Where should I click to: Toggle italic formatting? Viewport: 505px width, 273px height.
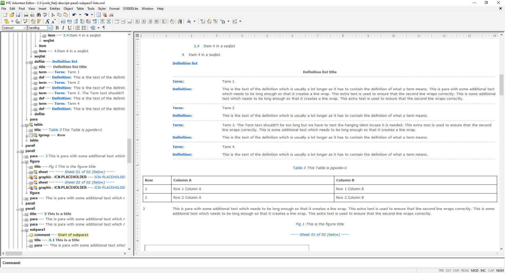click(63, 28)
